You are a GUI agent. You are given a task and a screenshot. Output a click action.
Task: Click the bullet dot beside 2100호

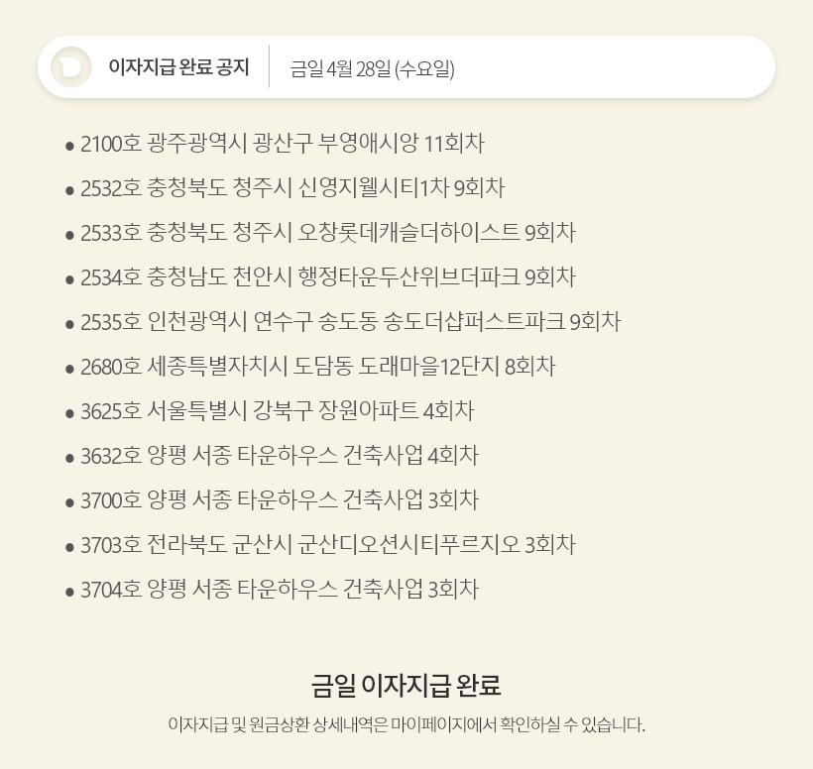pyautogui.click(x=70, y=146)
